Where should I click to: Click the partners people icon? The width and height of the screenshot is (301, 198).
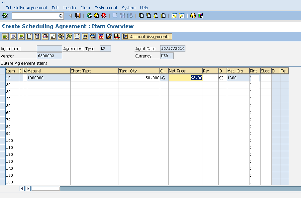(61, 37)
